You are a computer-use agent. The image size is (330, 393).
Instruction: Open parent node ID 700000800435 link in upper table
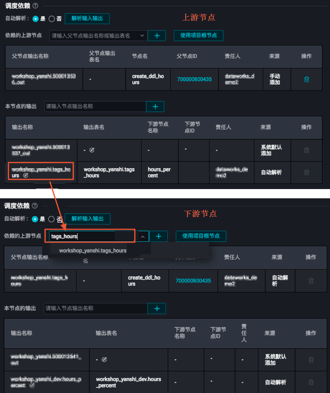(x=194, y=79)
